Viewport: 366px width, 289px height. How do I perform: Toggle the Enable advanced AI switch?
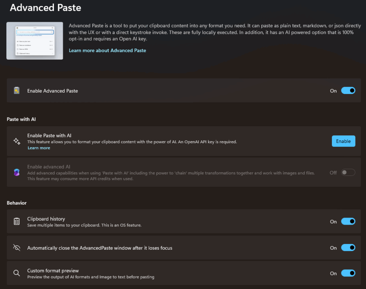click(x=348, y=173)
